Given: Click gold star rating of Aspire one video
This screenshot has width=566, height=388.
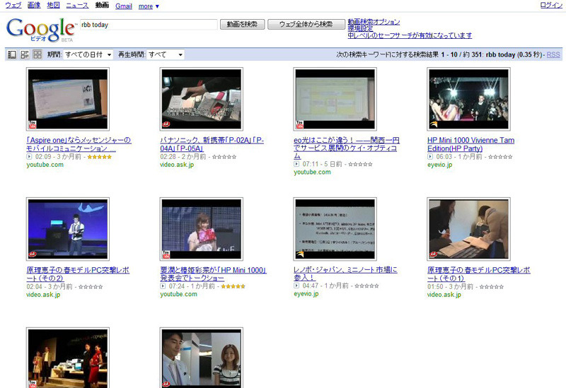Looking at the screenshot, I should coord(100,157).
